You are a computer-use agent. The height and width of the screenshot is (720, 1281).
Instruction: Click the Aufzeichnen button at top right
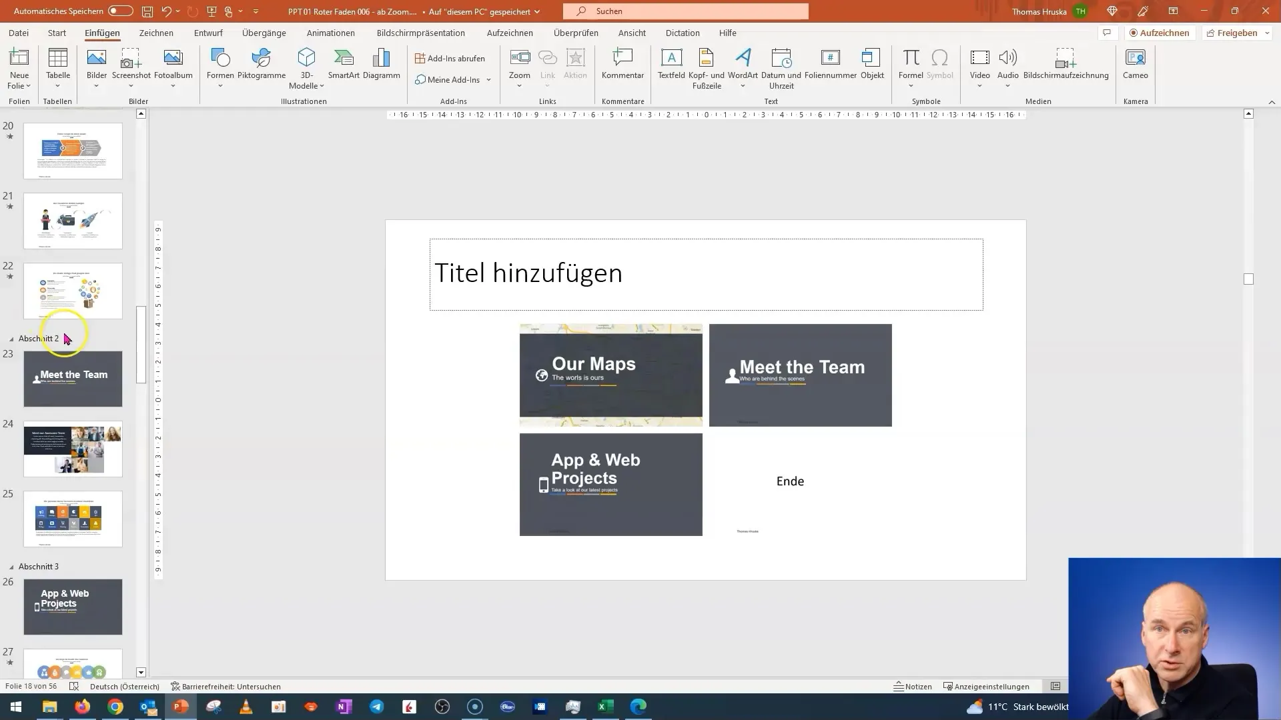click(x=1159, y=33)
